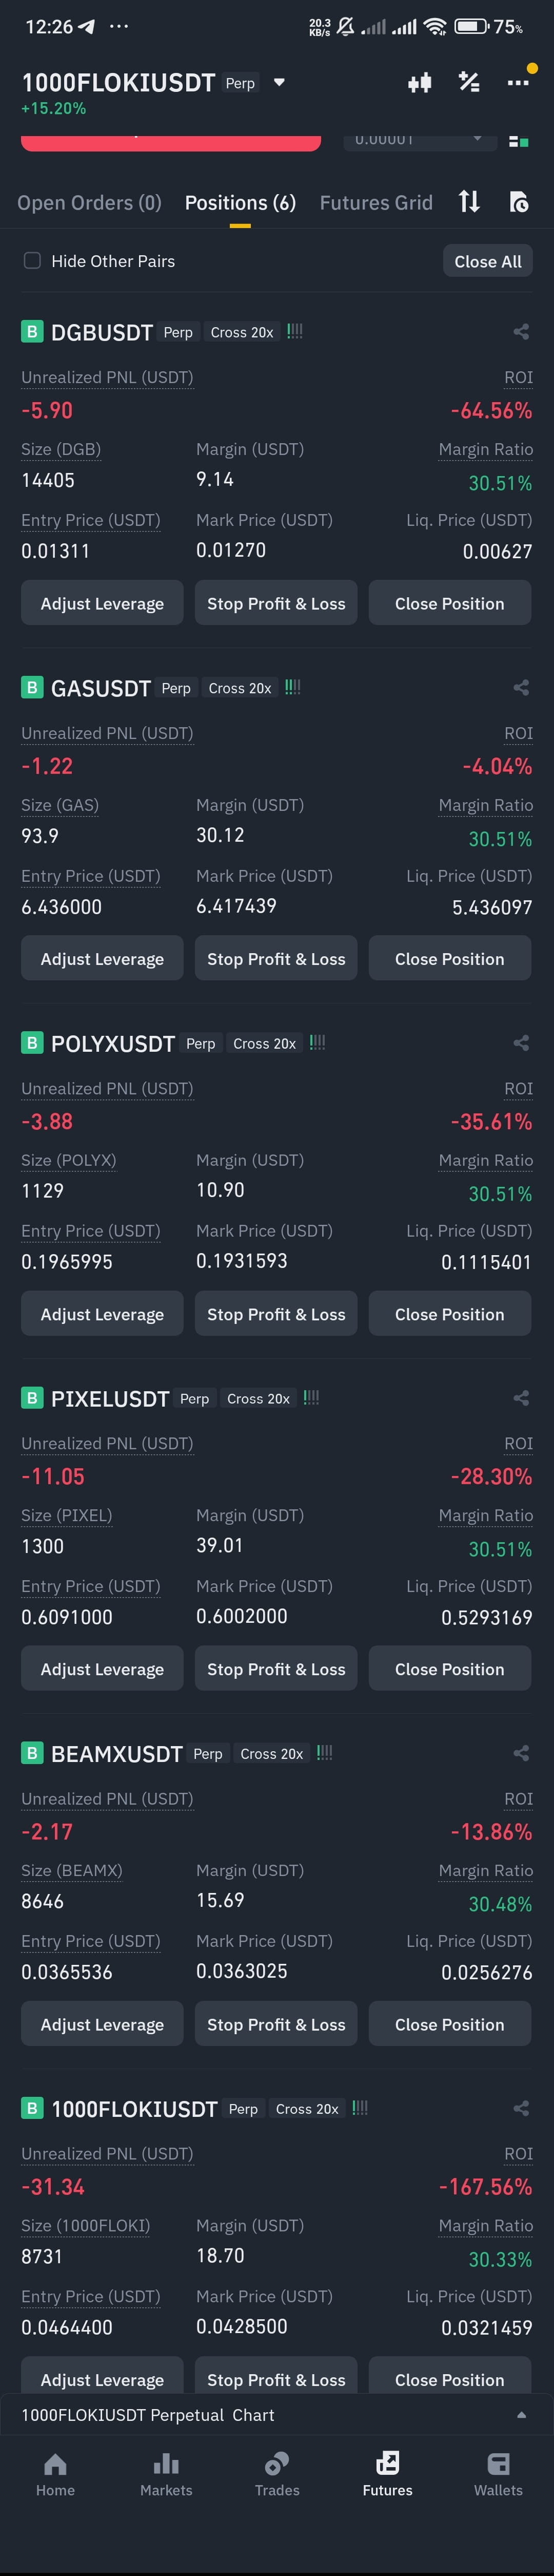Share the DGBUSDT position
The image size is (554, 2576).
(x=521, y=332)
